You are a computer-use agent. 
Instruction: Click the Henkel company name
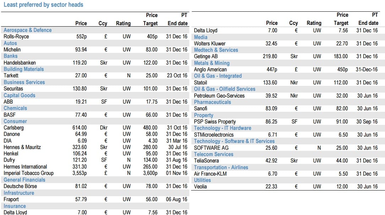tap(11, 154)
